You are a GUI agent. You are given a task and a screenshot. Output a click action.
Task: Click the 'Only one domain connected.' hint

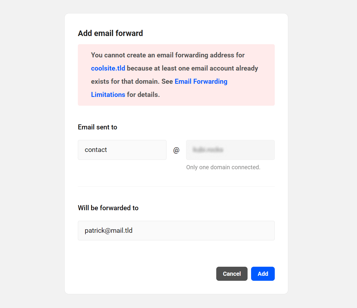pos(223,167)
